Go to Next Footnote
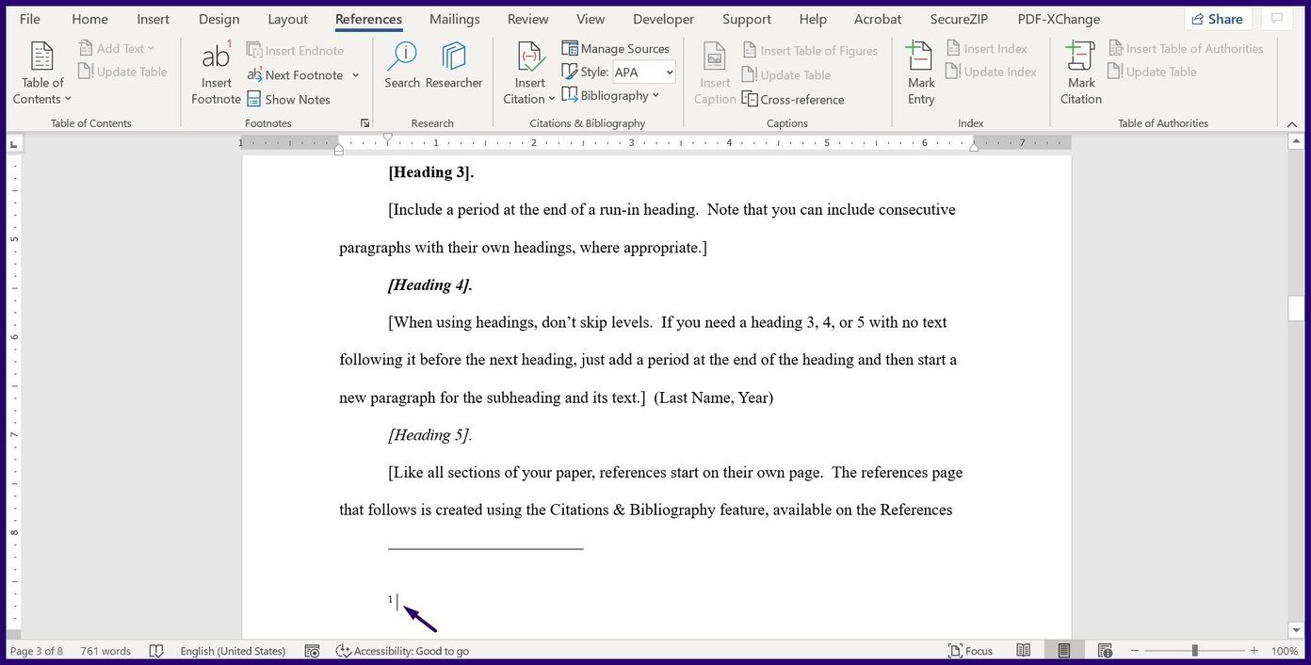 click(295, 74)
